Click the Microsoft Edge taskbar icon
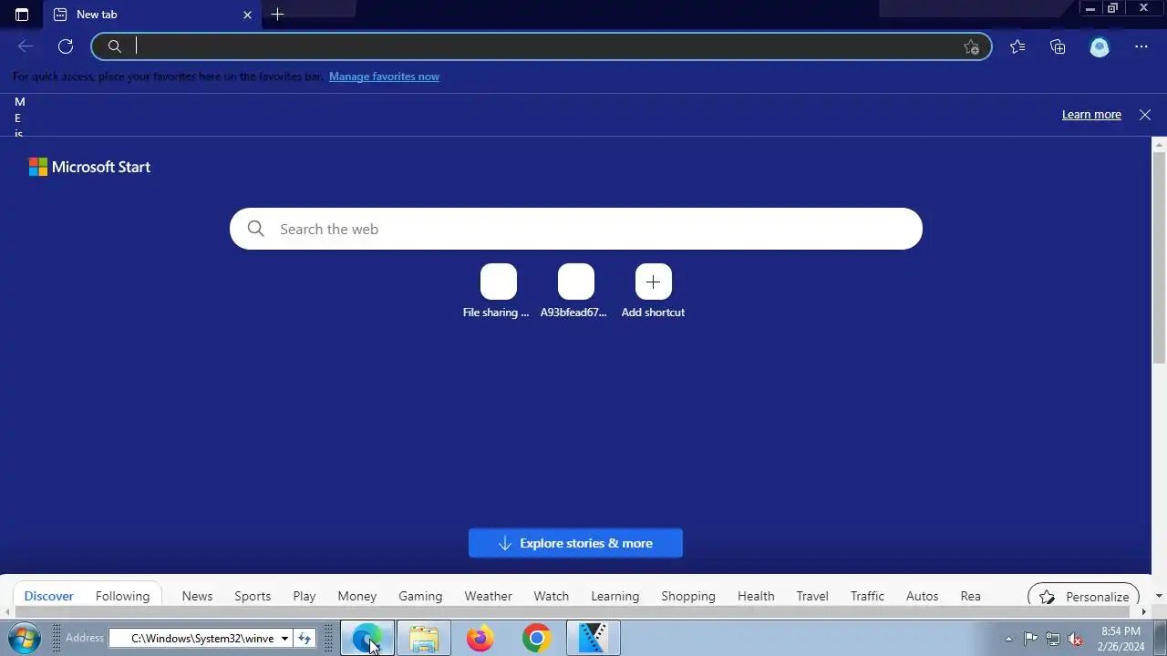This screenshot has height=656, width=1167. (x=367, y=639)
